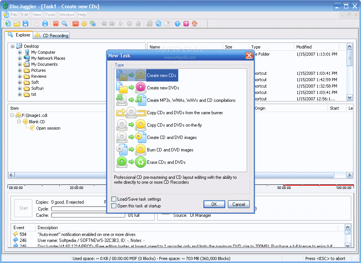
Task: Expand the My Documents tree node
Action: [20, 64]
